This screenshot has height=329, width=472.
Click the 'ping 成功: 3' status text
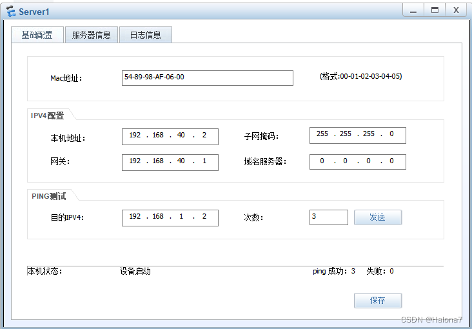[x=334, y=271]
